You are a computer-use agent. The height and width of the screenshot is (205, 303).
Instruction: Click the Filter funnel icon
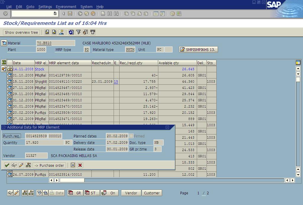(78, 32)
